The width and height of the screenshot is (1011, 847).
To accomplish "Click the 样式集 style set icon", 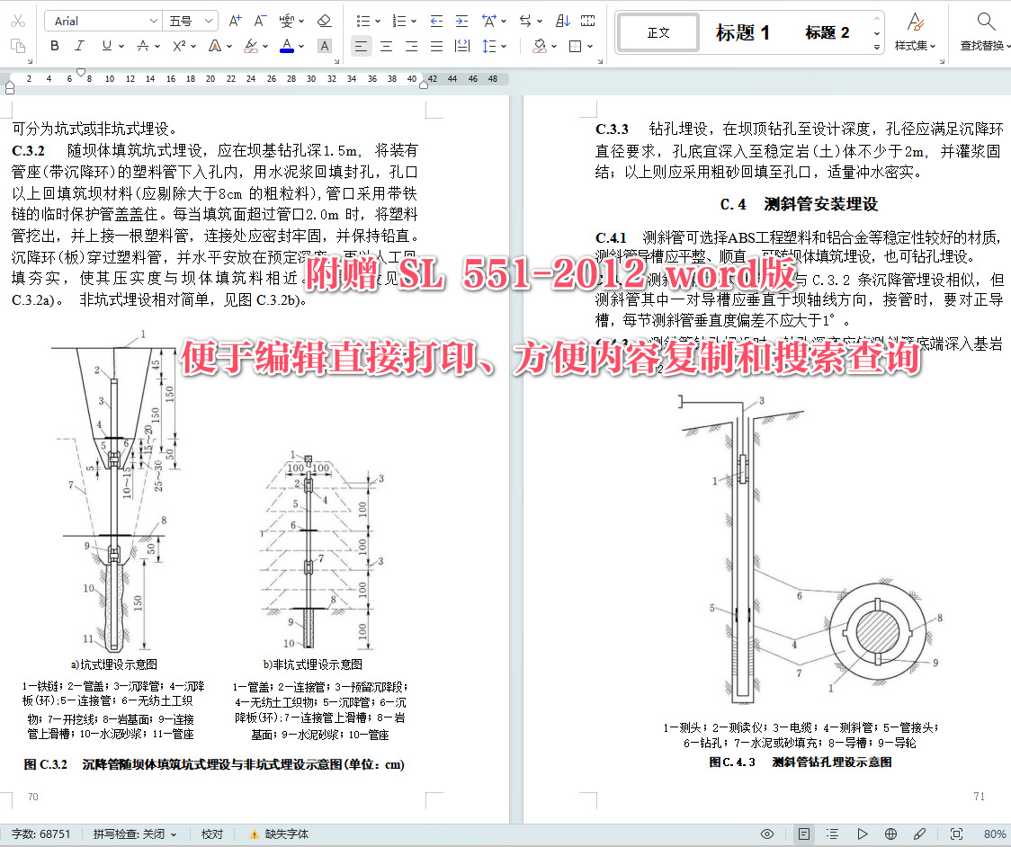I will pos(916,29).
